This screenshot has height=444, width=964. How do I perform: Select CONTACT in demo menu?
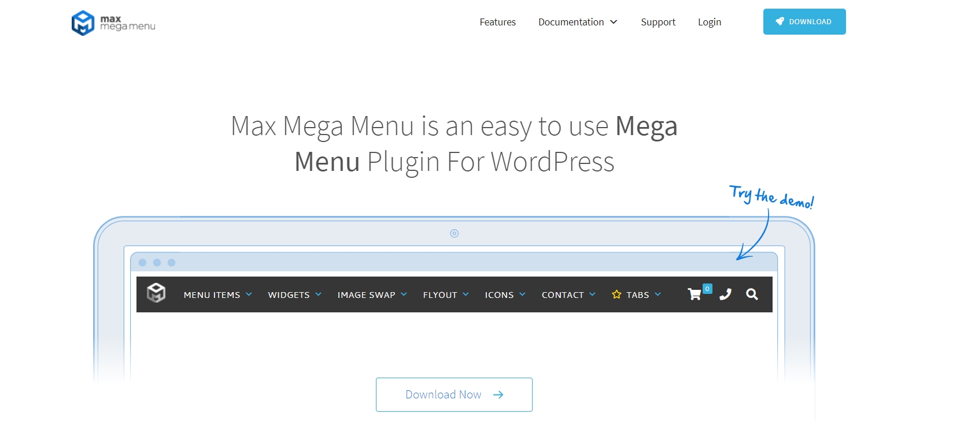[x=563, y=295]
